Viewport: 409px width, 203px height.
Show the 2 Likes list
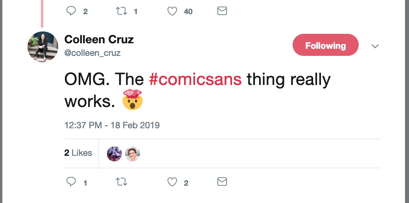point(78,153)
